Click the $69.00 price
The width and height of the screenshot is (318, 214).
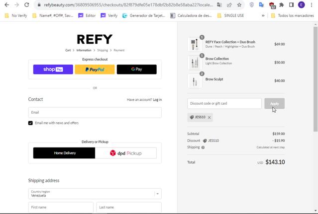coord(280,44)
